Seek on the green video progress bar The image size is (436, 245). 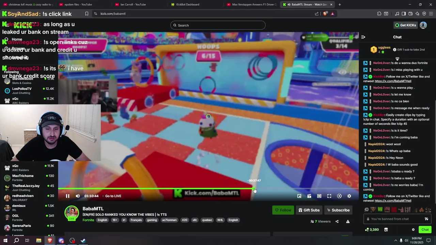208,189
